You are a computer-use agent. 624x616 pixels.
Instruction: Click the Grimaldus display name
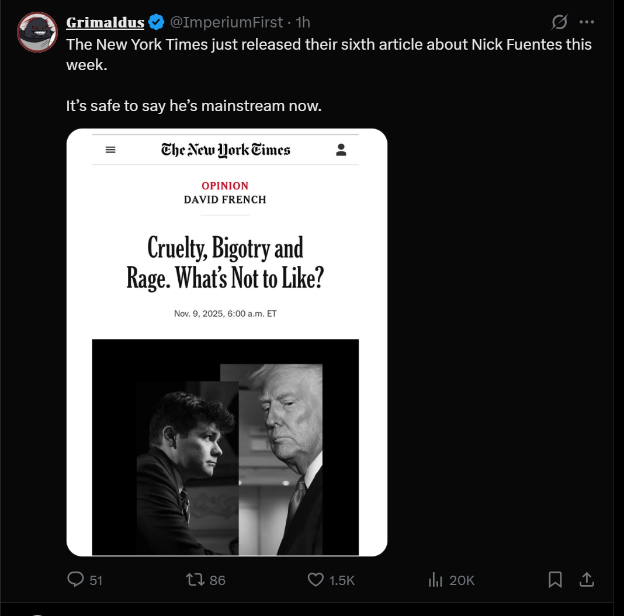point(105,22)
